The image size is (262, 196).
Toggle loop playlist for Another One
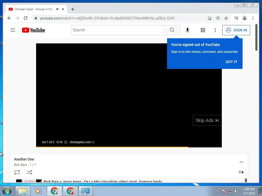(x=17, y=172)
